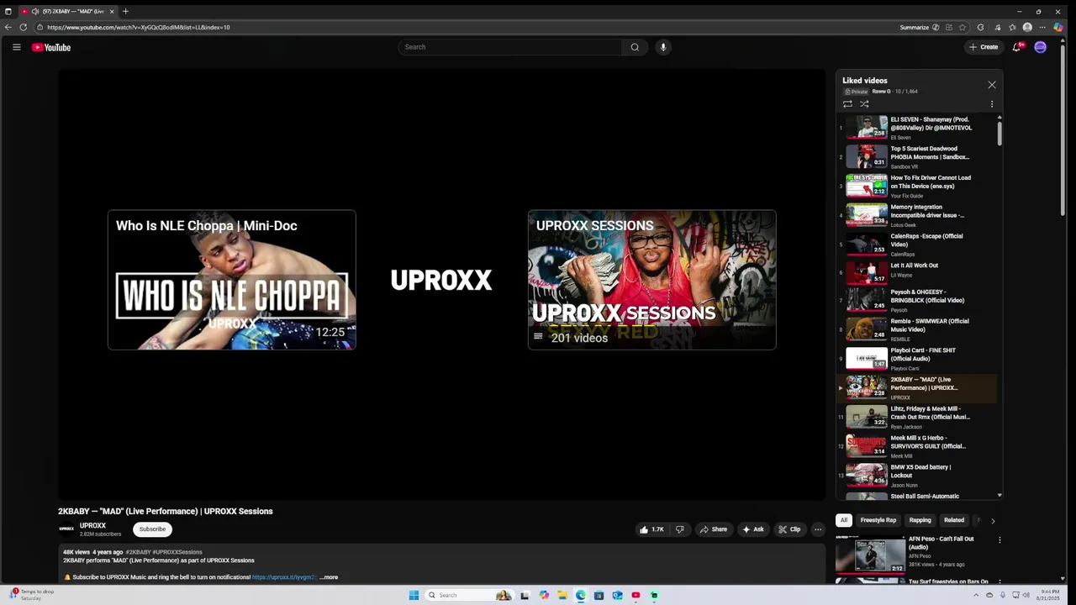The height and width of the screenshot is (605, 1076).
Task: Open UPROXX SESSIONS end-screen playlist
Action: coord(652,280)
